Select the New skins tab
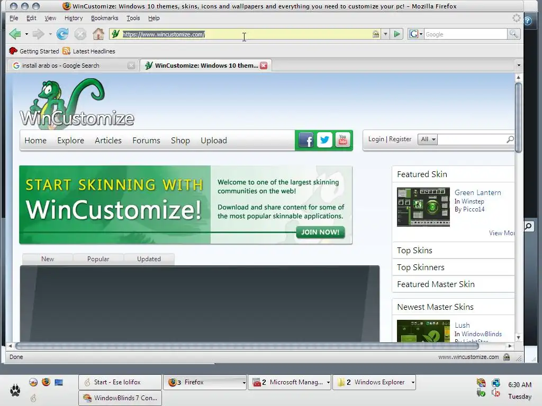 click(x=47, y=259)
